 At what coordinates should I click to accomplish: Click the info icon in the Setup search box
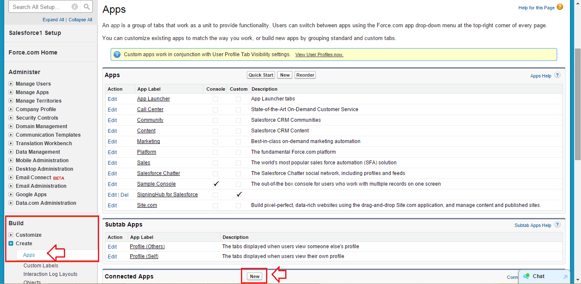[x=75, y=7]
